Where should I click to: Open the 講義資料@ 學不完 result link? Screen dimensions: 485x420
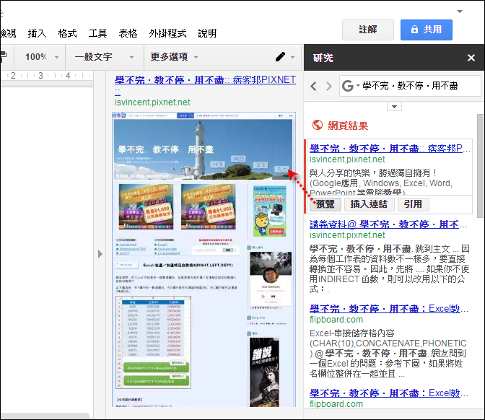(388, 224)
